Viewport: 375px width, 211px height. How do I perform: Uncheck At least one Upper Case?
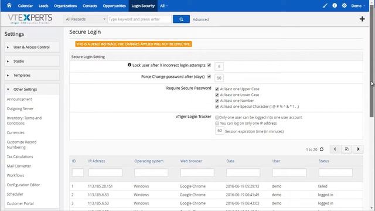[217, 89]
